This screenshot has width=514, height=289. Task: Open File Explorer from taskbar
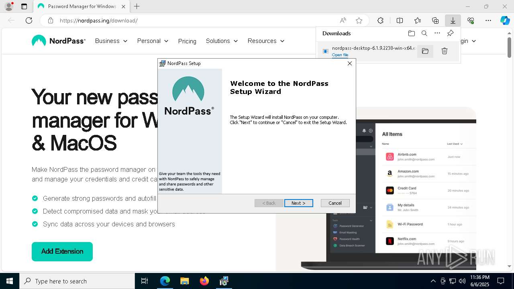coord(184,281)
